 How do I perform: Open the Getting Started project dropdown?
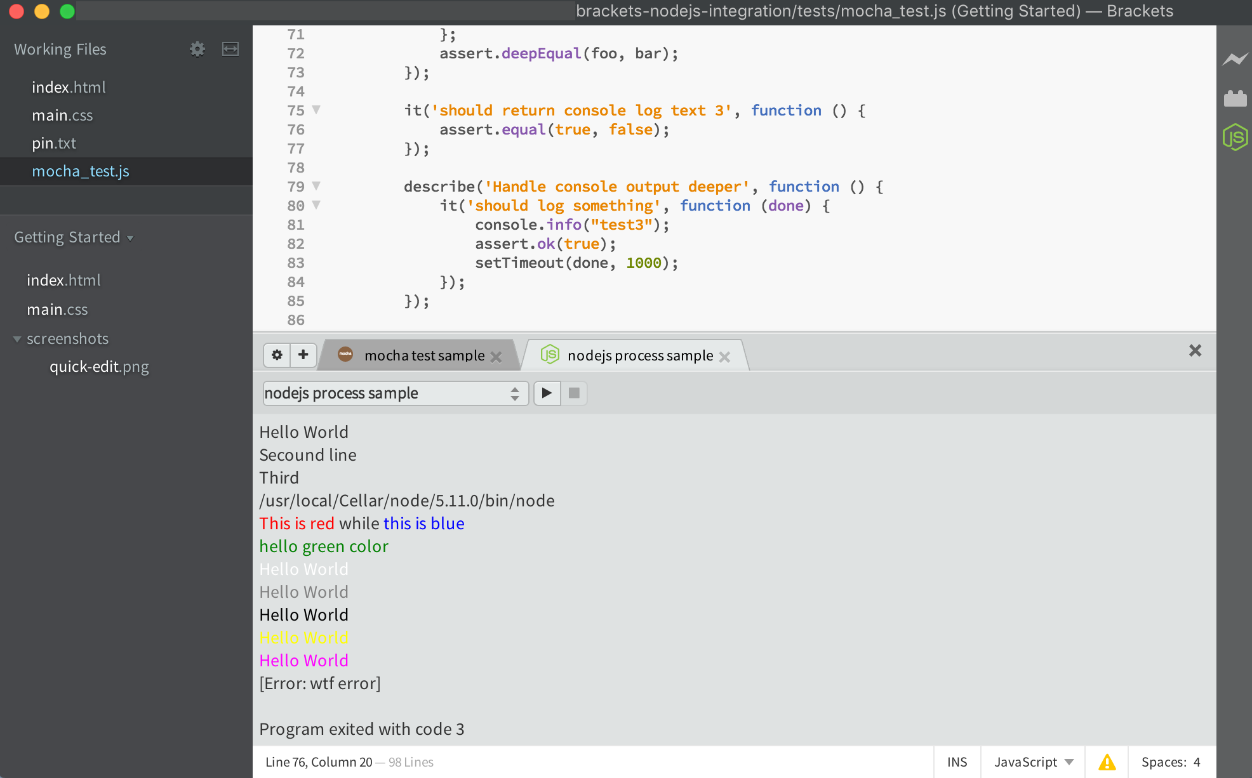74,237
